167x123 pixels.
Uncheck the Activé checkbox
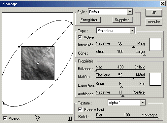click(80, 37)
